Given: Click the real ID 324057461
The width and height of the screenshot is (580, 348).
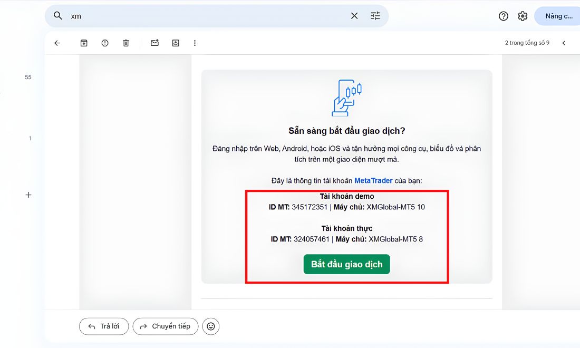Looking at the screenshot, I should [x=312, y=239].
